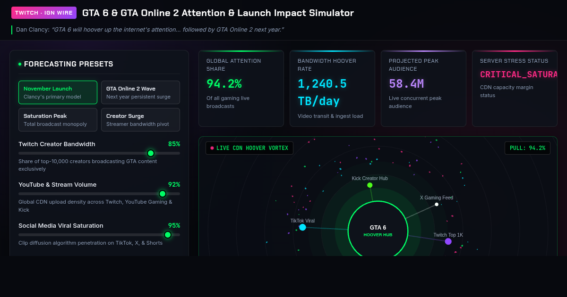Select the November Launch preset
This screenshot has height=297, width=567.
[58, 92]
